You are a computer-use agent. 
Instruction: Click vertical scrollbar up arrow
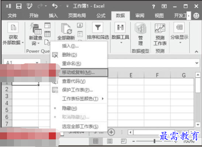tap(198, 75)
